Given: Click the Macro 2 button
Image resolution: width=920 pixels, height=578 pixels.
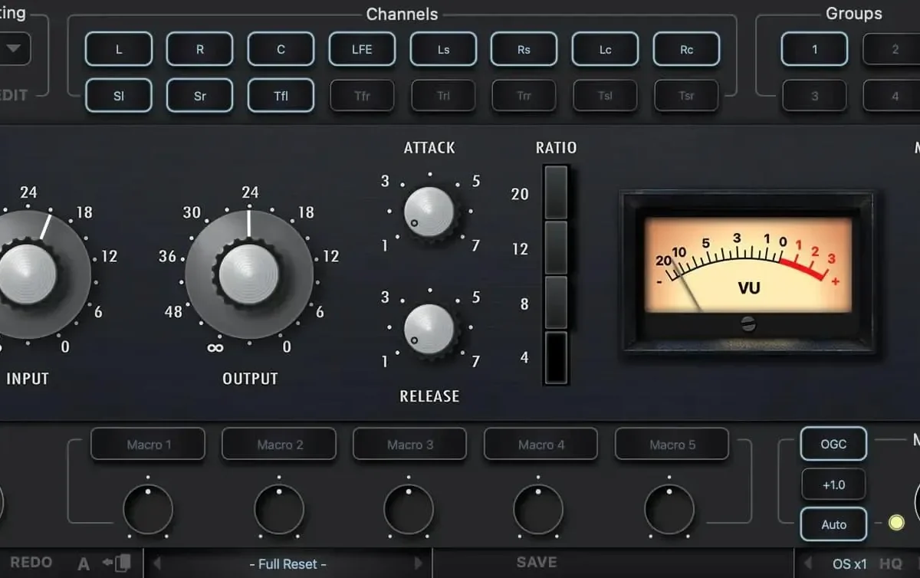Looking at the screenshot, I should [x=279, y=444].
